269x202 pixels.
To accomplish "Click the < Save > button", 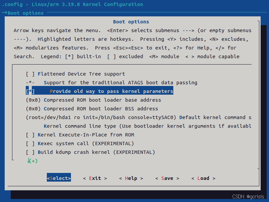I will pyautogui.click(x=167, y=178).
